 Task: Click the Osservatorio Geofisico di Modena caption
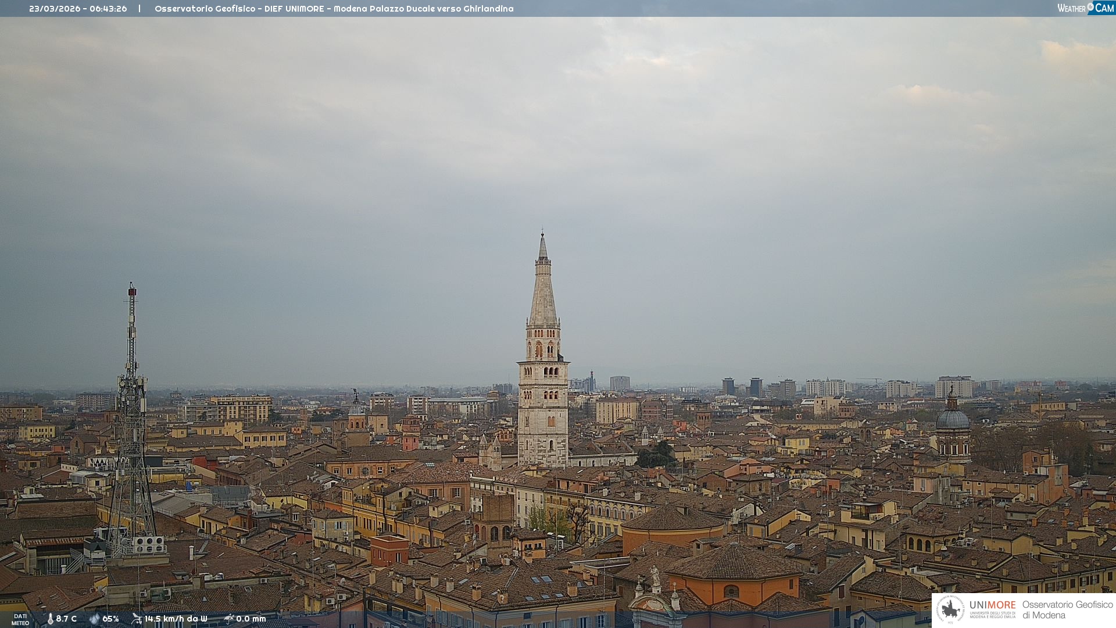pyautogui.click(x=1067, y=609)
